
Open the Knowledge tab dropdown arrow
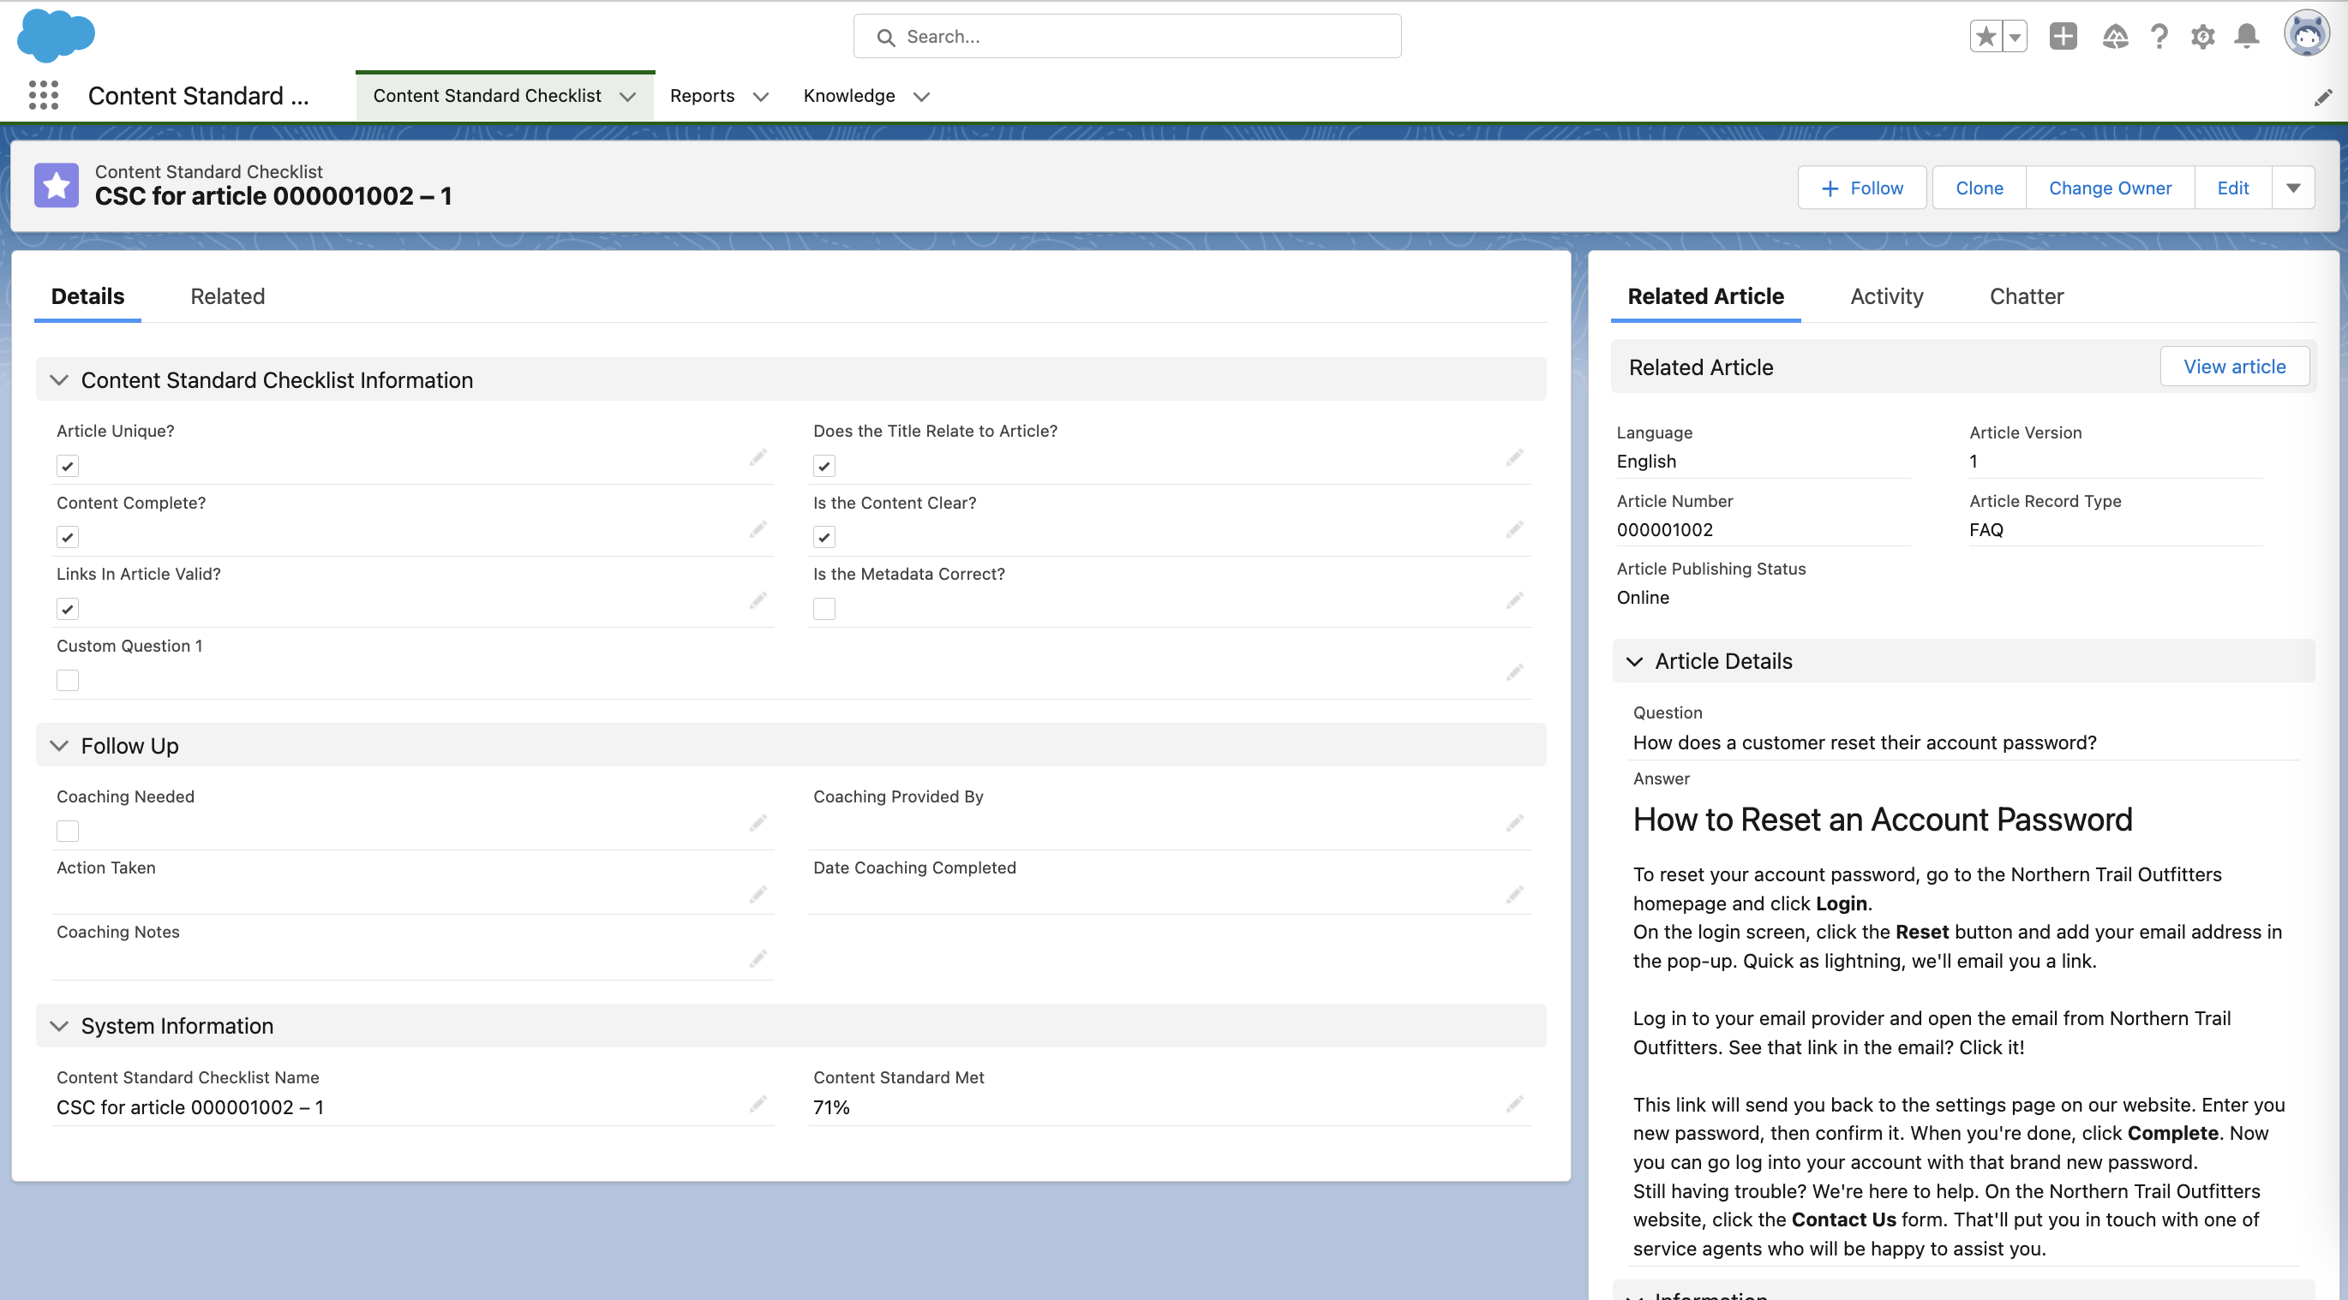coord(921,97)
